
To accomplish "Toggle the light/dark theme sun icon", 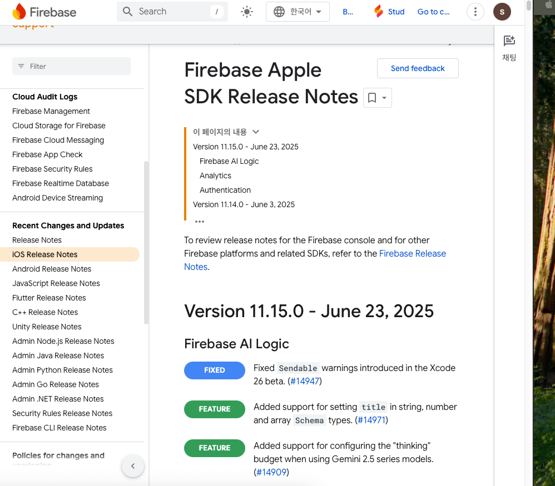I will [x=247, y=12].
